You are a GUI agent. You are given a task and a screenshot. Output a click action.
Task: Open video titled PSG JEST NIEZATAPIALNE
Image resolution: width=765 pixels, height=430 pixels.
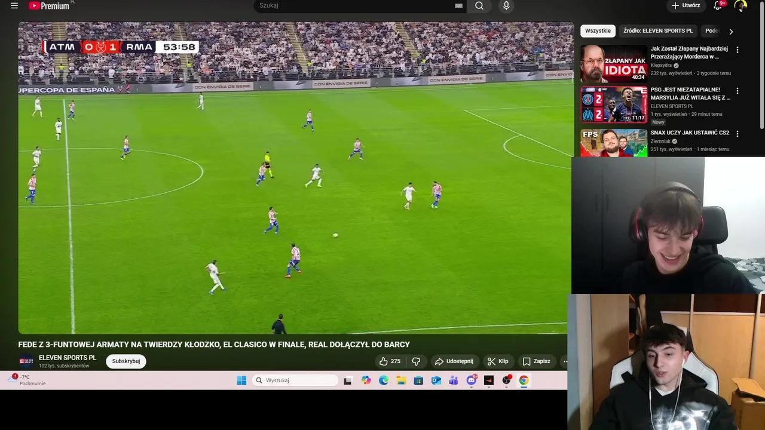690,93
